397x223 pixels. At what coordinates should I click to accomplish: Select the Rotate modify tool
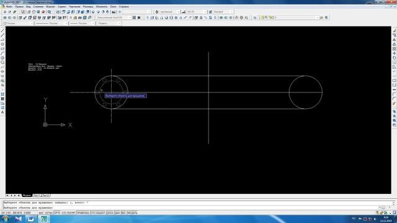[x=395, y=58]
